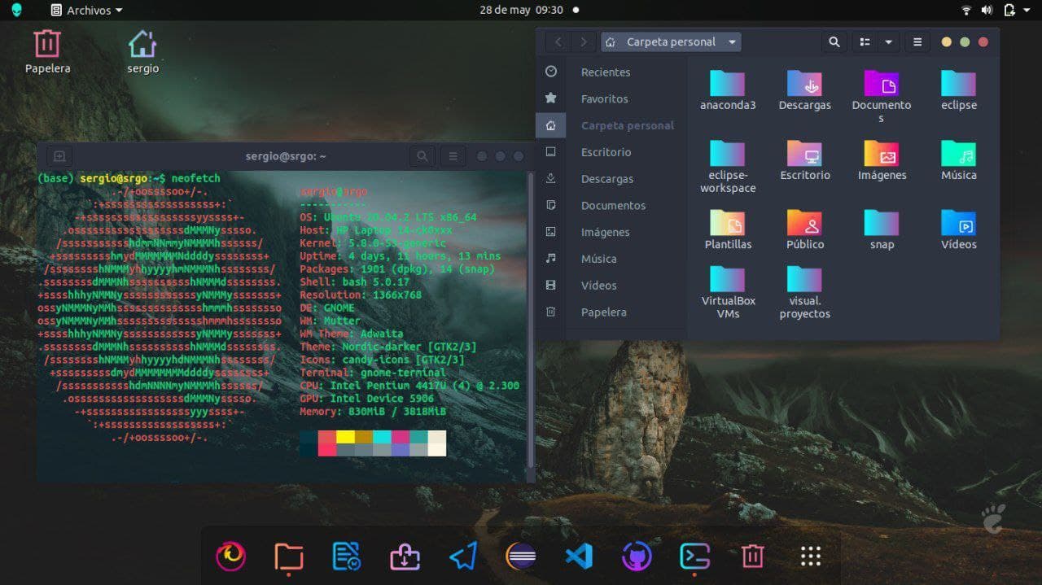Click the yellow color block in neofetch palette
The height and width of the screenshot is (585, 1042).
[345, 437]
